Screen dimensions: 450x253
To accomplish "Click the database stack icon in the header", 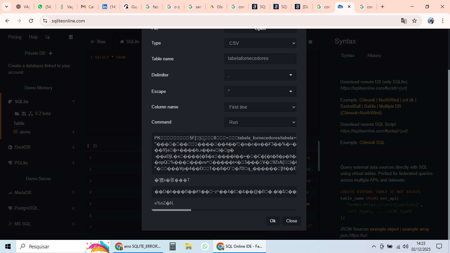I will click(x=71, y=37).
